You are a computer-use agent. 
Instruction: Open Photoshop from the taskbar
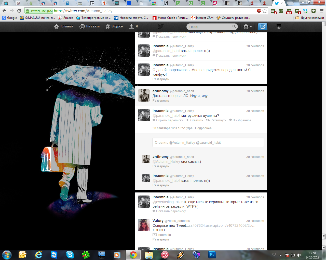tap(212, 255)
